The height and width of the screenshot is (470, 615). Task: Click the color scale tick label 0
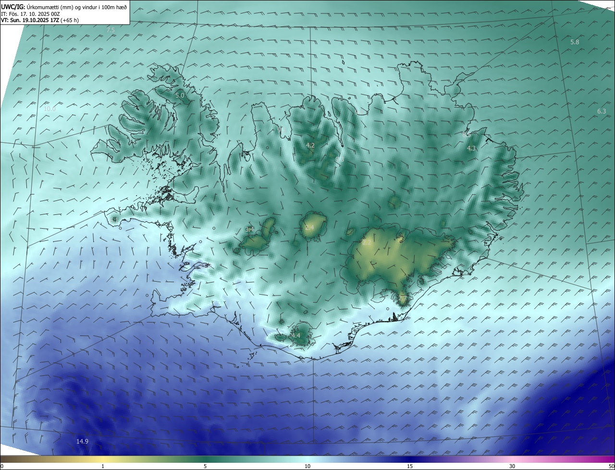(2, 466)
